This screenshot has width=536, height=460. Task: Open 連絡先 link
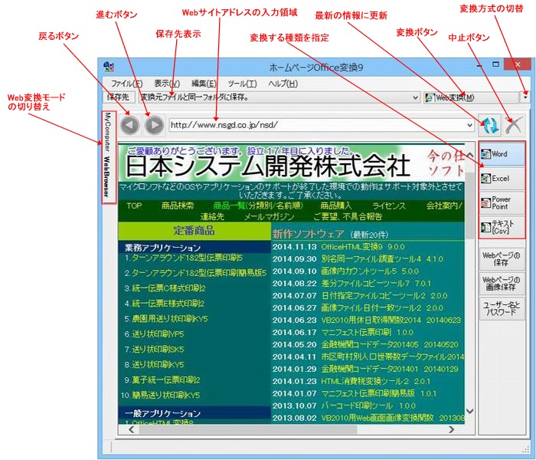[212, 217]
